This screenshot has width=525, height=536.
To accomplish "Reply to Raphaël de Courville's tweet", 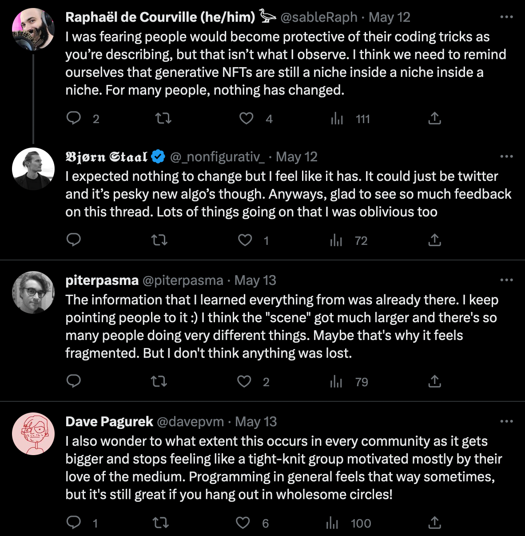I will [74, 118].
